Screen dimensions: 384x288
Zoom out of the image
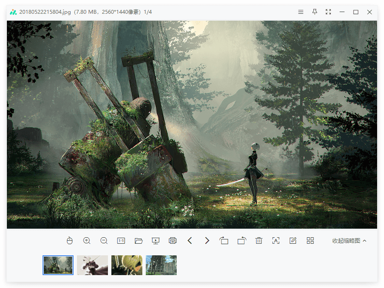104,241
